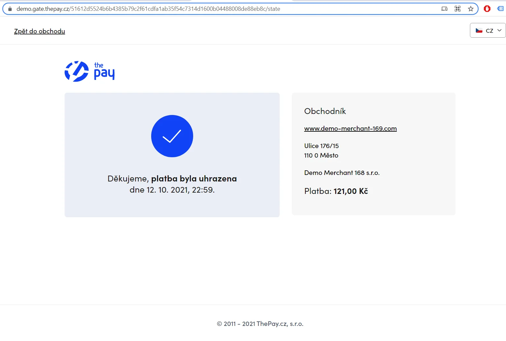Viewport: 506px width, 341px height.
Task: Click the 'platba byla uhrazena' confirmation text
Action: click(x=194, y=179)
